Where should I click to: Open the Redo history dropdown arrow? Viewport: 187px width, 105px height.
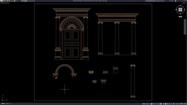(20, 1)
